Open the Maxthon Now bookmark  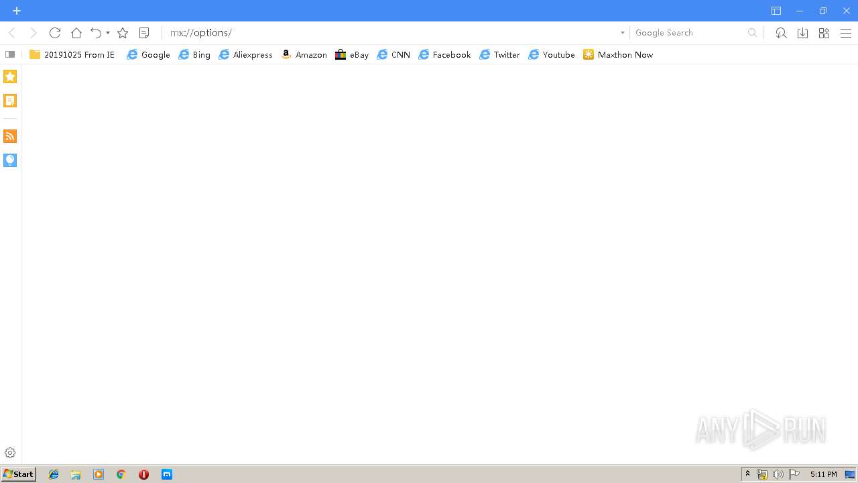618,55
